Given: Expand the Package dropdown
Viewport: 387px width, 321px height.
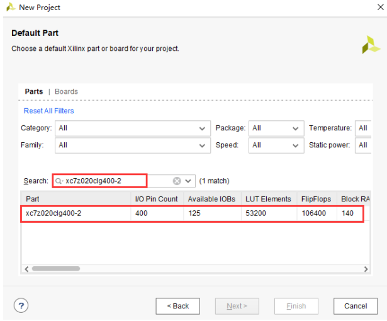Looking at the screenshot, I should click(276, 128).
